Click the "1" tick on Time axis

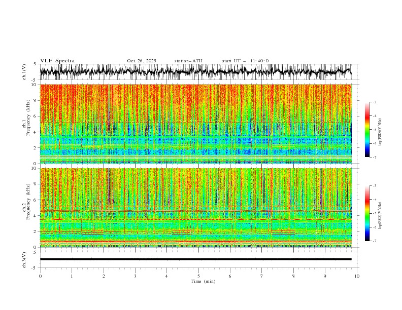[x=72, y=276]
